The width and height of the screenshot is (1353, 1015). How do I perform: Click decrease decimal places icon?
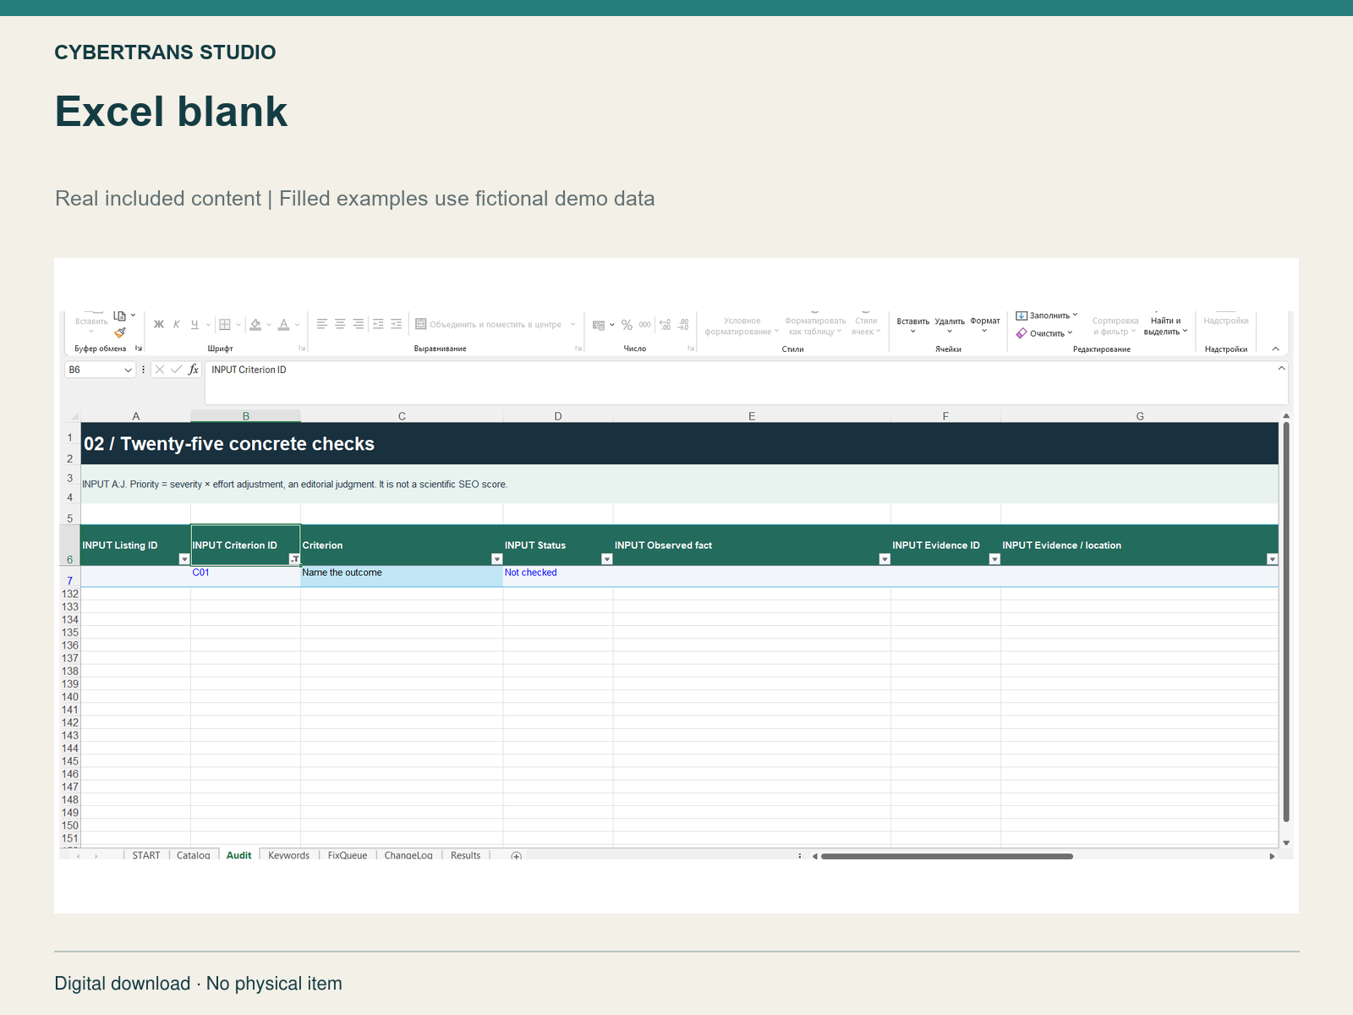click(683, 325)
